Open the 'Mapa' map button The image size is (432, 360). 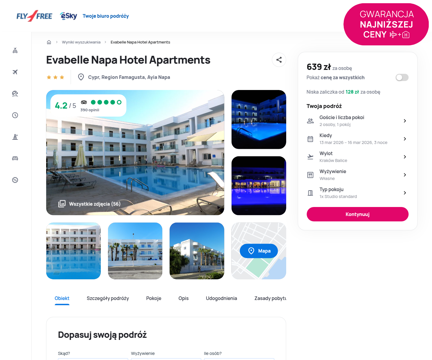pos(259,251)
